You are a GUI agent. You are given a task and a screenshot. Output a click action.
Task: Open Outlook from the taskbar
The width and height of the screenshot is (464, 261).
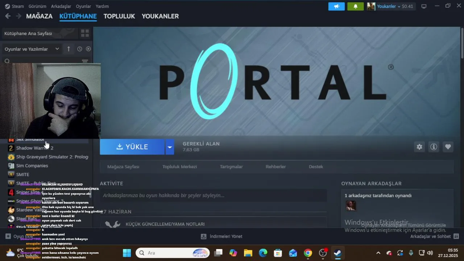coord(293,253)
